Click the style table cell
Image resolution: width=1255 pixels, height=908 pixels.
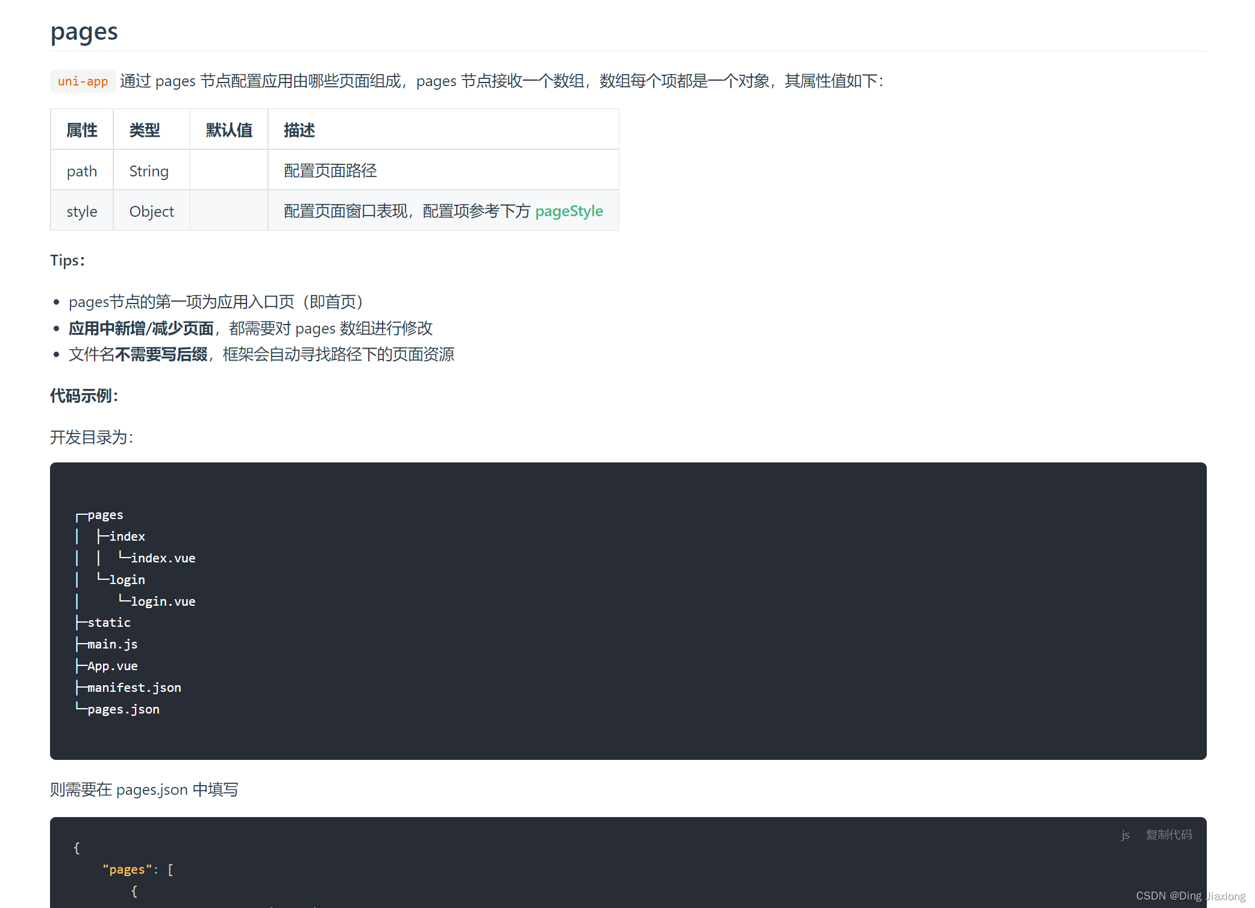click(x=82, y=211)
